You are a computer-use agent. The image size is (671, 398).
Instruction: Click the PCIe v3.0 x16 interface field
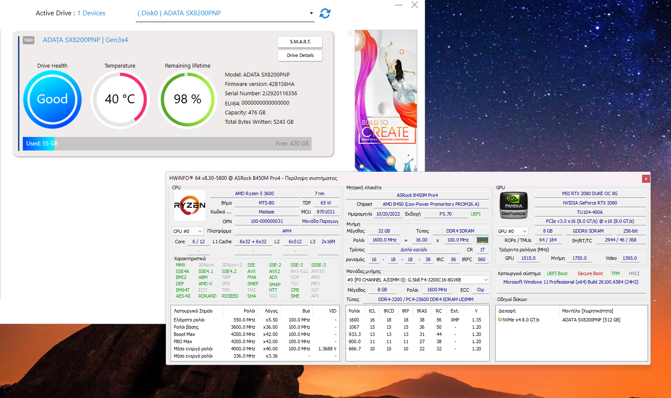(590, 221)
